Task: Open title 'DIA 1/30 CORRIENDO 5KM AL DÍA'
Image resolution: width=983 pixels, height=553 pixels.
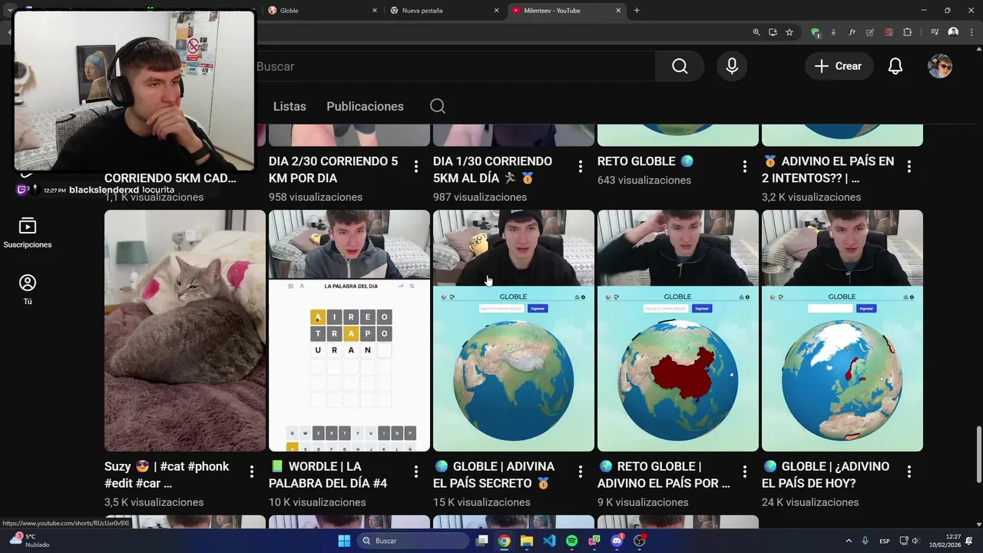Action: point(492,170)
